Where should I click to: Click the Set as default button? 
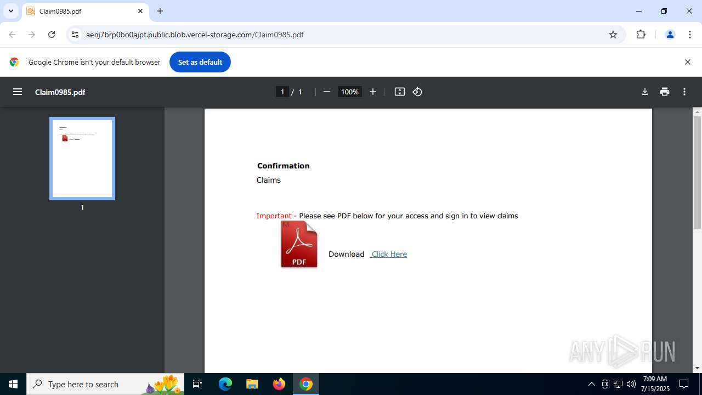coord(200,62)
